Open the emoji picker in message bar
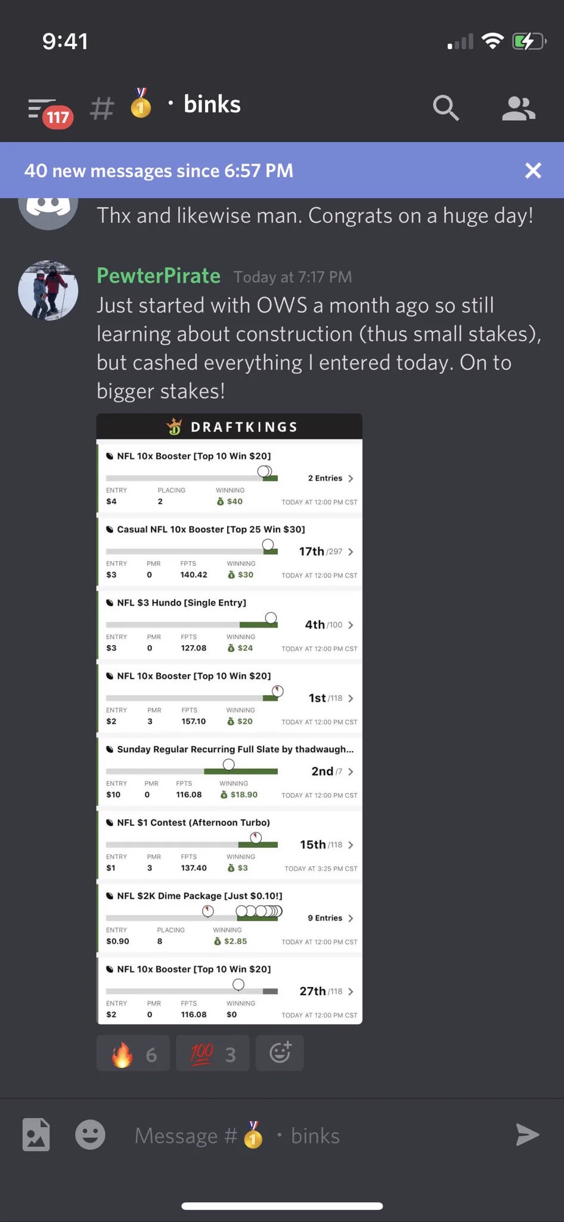This screenshot has height=1222, width=564. coord(90,1135)
